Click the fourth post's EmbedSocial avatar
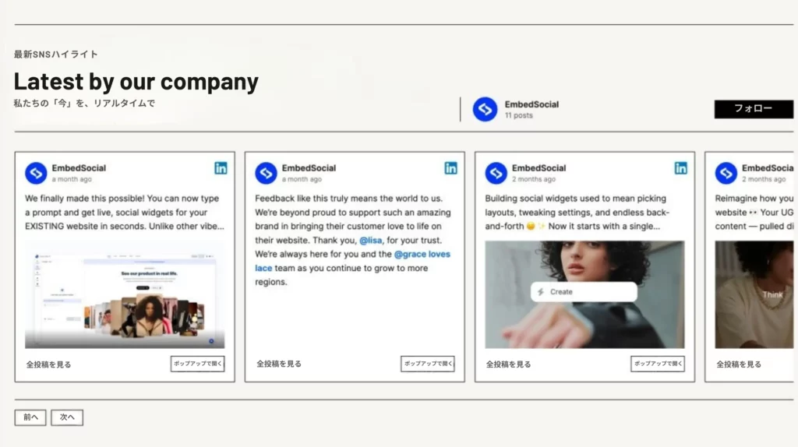The width and height of the screenshot is (798, 447). [726, 173]
